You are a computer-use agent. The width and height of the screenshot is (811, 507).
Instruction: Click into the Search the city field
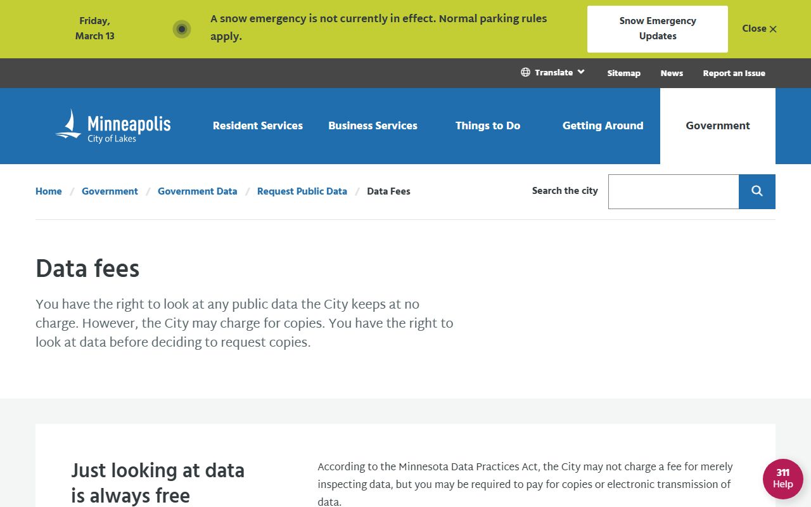pos(674,191)
